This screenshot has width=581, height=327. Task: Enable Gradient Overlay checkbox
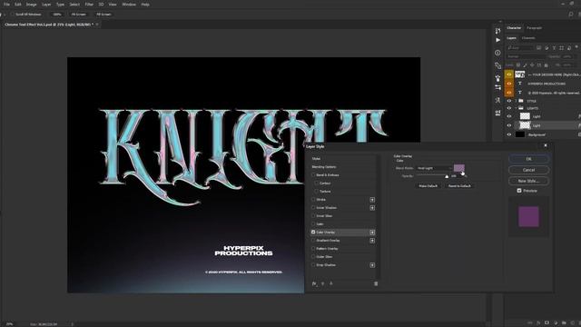[313, 240]
